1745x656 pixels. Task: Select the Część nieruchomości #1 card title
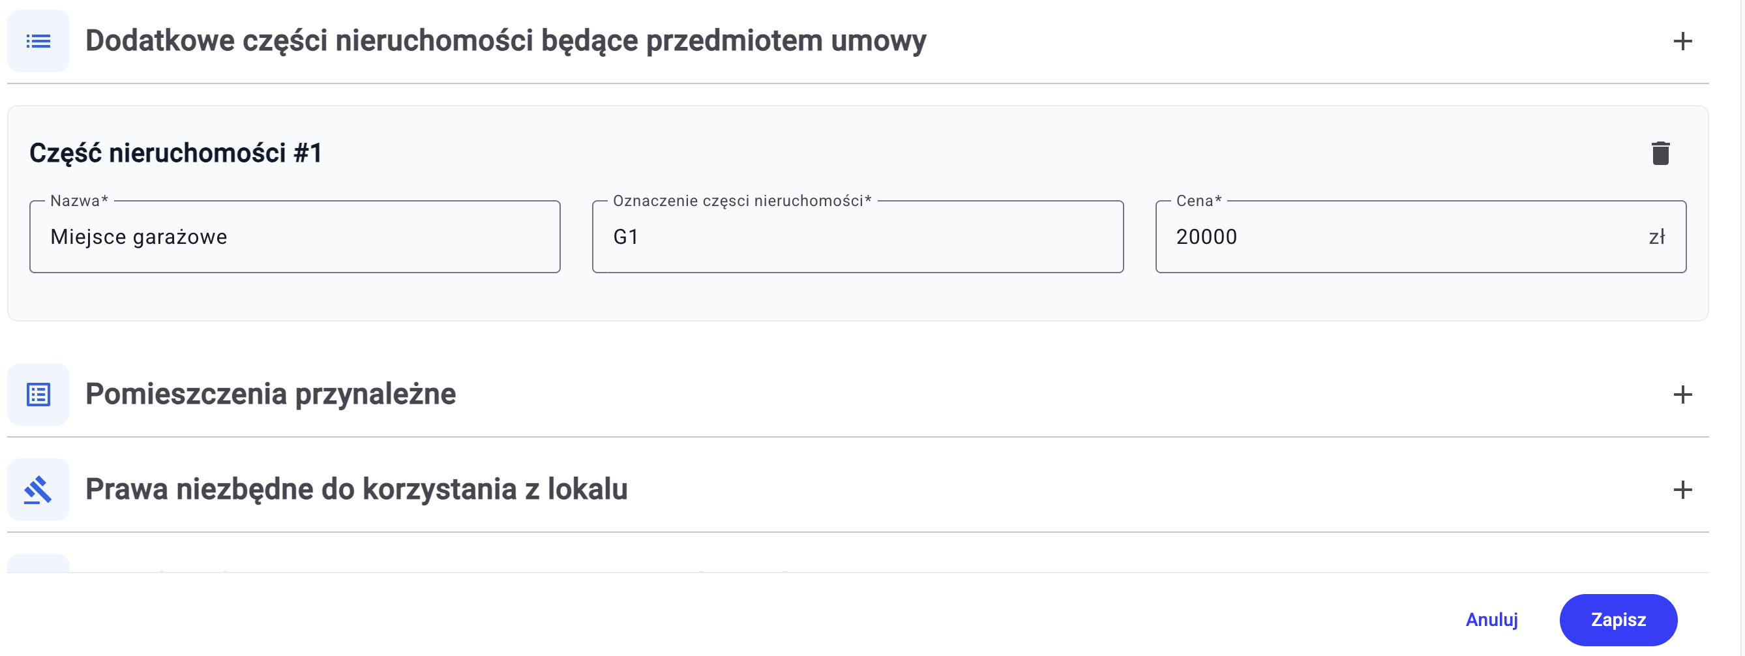click(175, 153)
